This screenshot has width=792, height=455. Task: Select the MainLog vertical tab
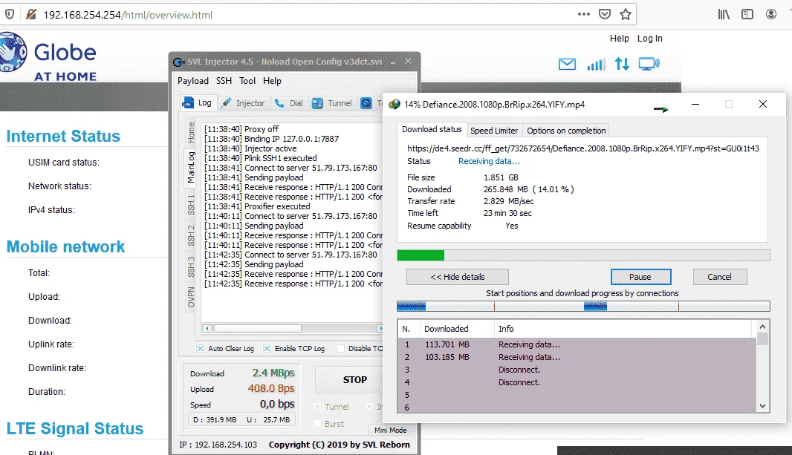tap(191, 167)
